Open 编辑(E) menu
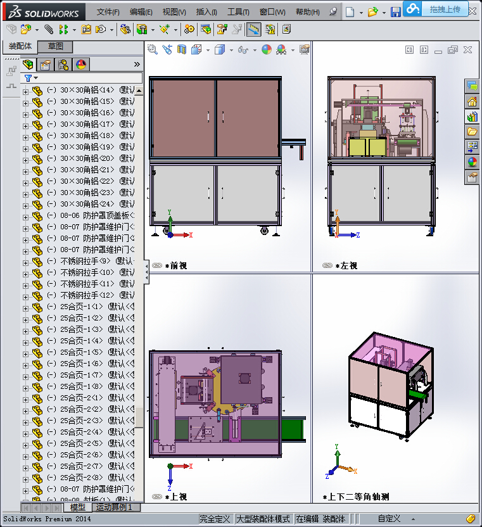The image size is (482, 527). [x=141, y=12]
